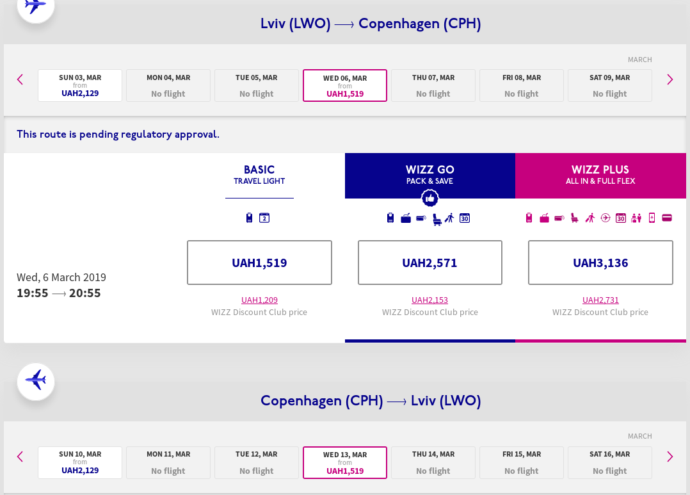Open the UAH2,731 Discount Club price link
The height and width of the screenshot is (495, 690).
click(600, 300)
